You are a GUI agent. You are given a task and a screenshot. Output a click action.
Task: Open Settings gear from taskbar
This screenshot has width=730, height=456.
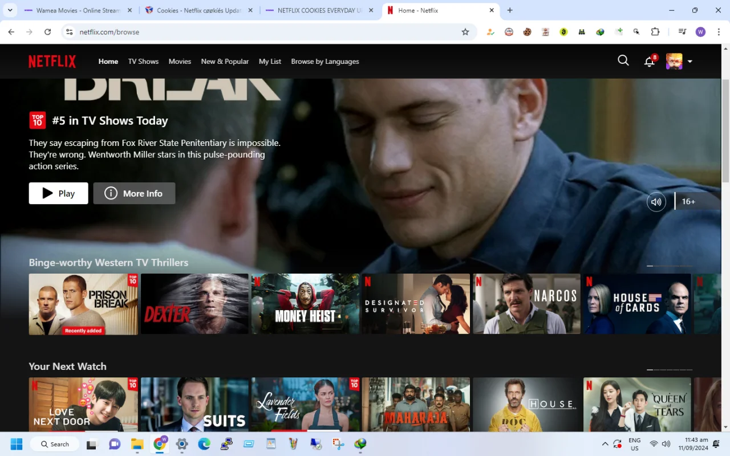coord(182,444)
